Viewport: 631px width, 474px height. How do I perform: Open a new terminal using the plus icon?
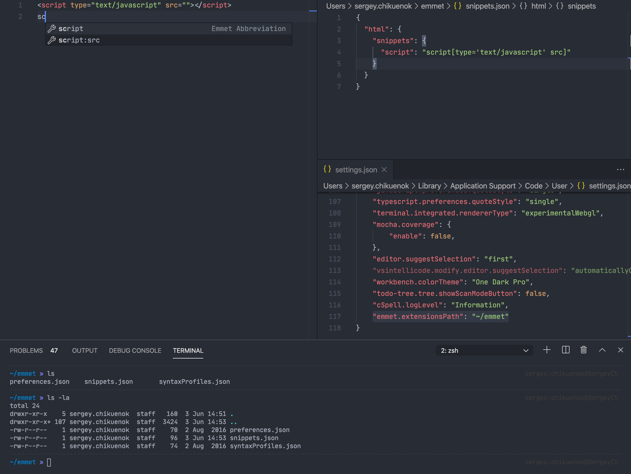pos(547,350)
